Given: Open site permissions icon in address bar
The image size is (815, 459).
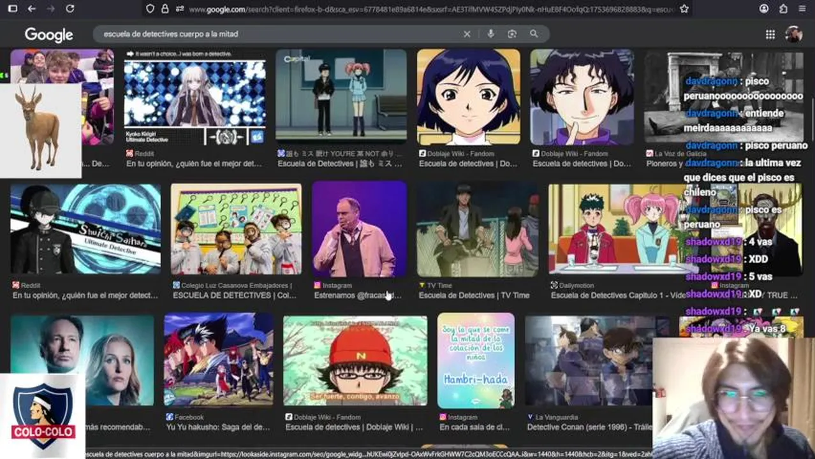Looking at the screenshot, I should tap(179, 9).
